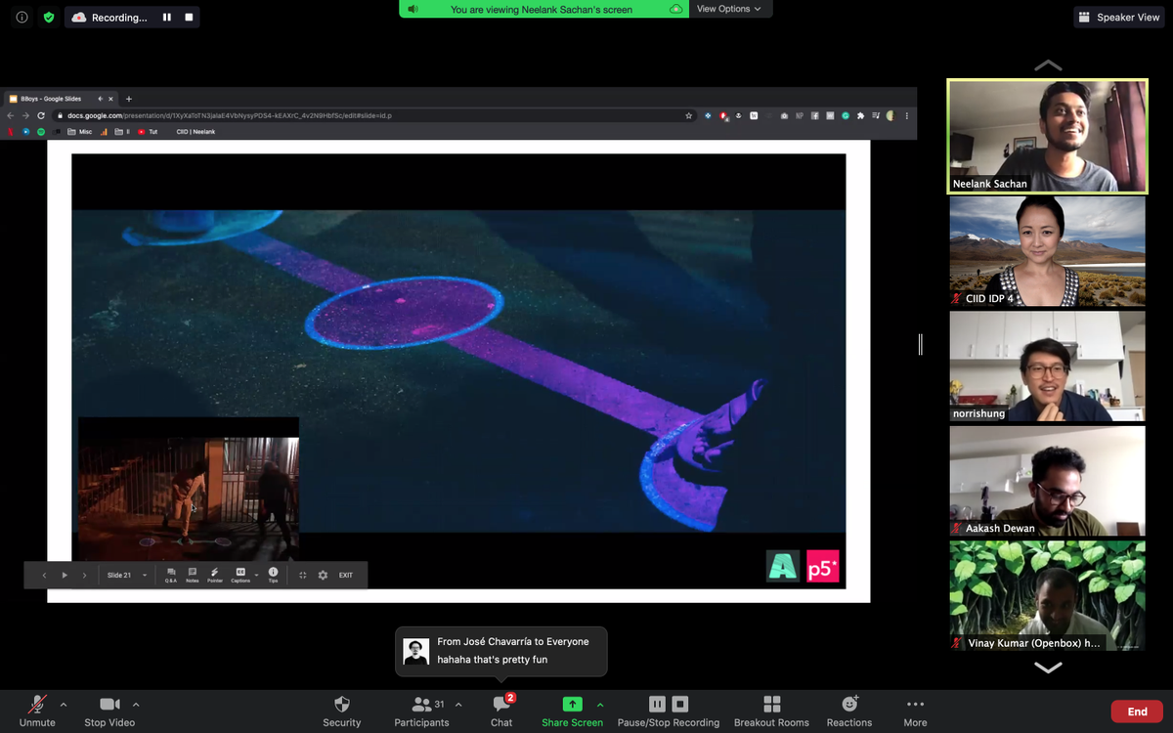This screenshot has height=733, width=1173.
Task: Pause the recording in bottom toolbar
Action: click(657, 704)
